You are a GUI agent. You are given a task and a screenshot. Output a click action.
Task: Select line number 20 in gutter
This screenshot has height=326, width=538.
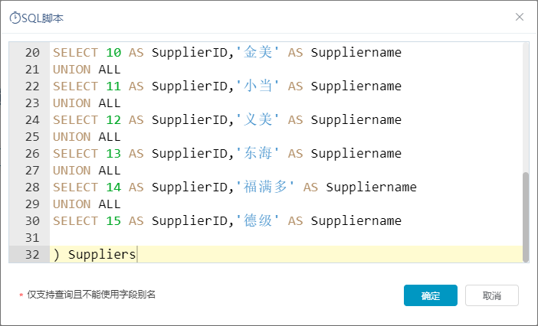[x=32, y=52]
